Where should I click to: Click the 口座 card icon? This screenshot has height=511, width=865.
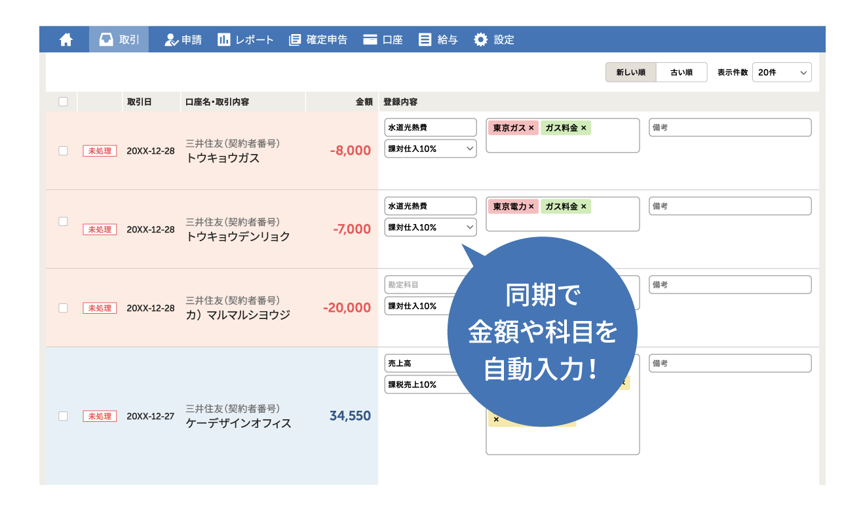coord(370,39)
